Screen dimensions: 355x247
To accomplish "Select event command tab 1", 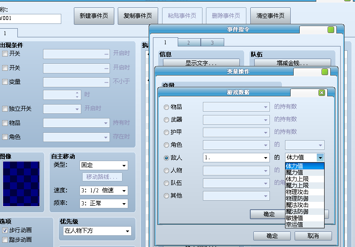I will click(165, 42).
